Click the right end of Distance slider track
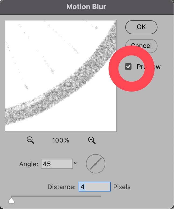Screen dimensions: 174x209 point(100,196)
